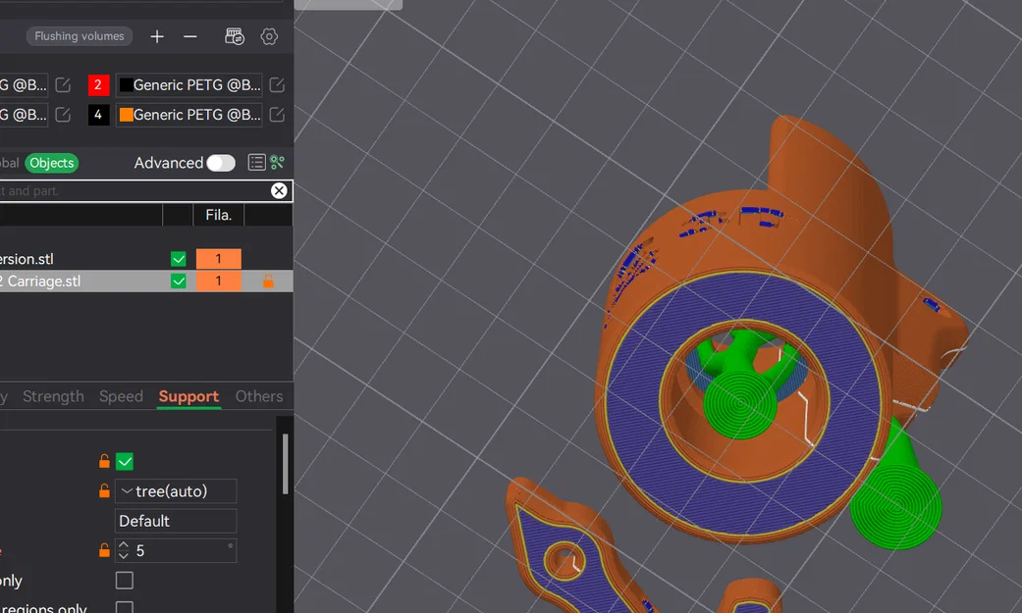
Task: Uncheck printable box for Carriage.stl
Action: point(179,281)
